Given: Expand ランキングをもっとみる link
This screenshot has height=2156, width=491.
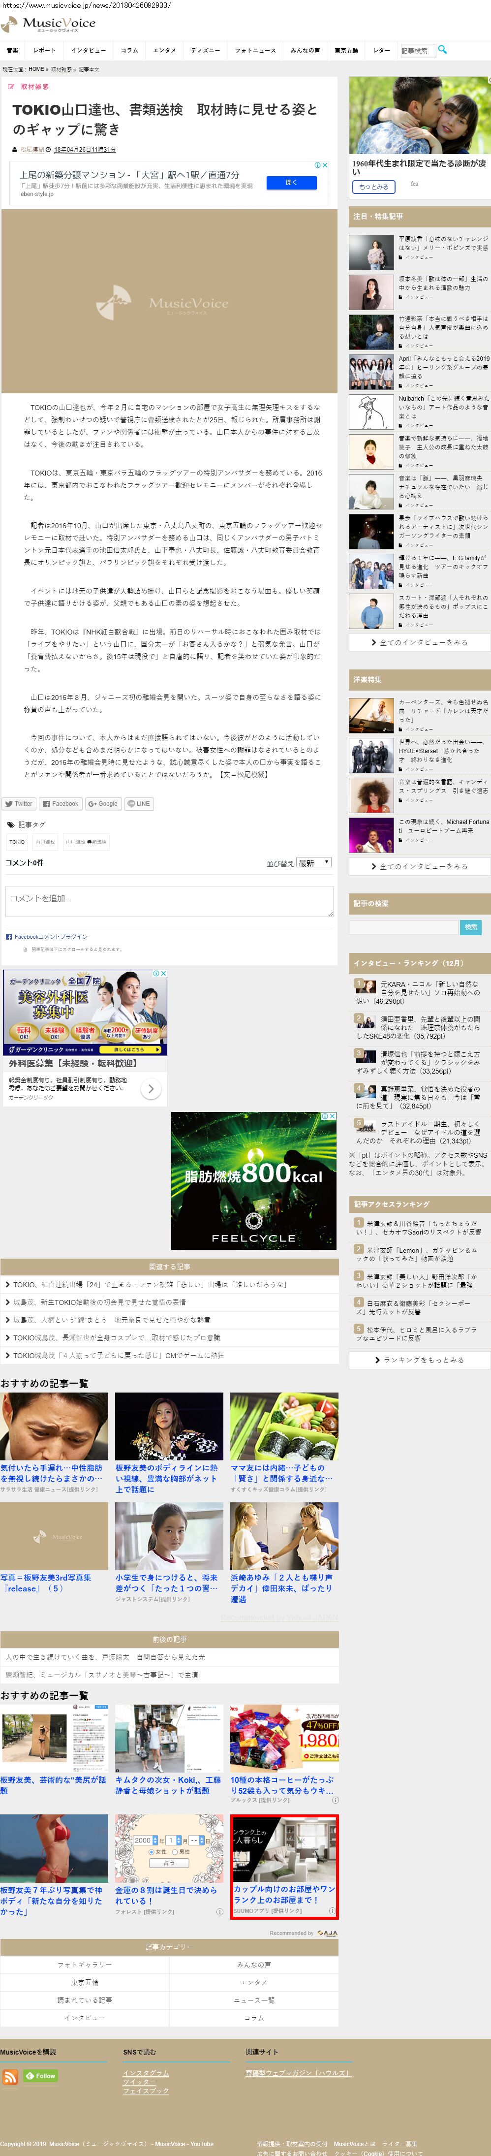Looking at the screenshot, I should [x=419, y=1360].
